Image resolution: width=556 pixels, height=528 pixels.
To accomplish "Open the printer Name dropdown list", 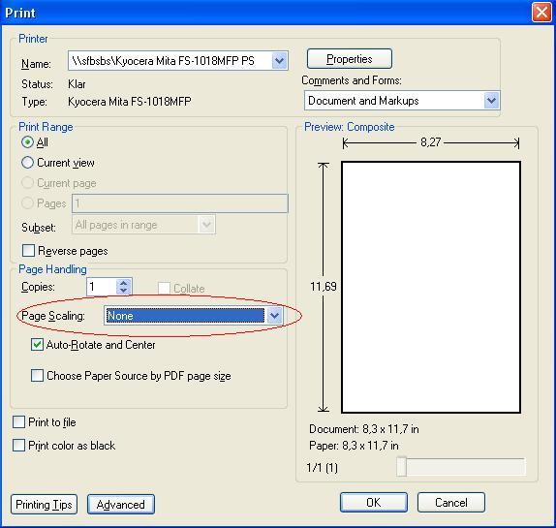I will click(x=279, y=61).
